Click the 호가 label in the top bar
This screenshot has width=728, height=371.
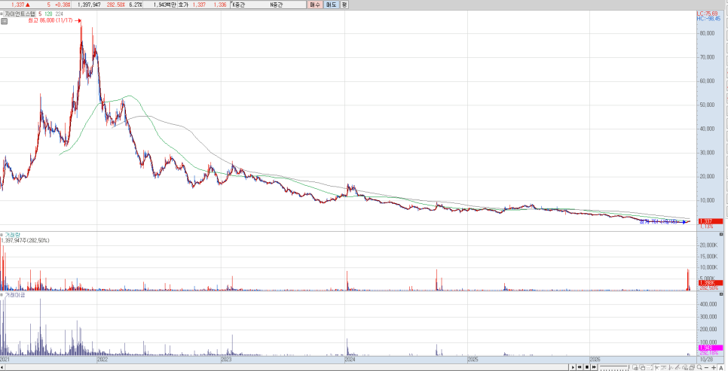click(183, 5)
